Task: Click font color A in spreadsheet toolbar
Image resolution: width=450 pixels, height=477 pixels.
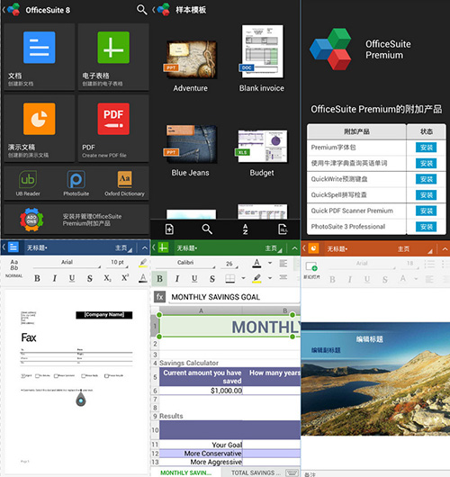Action: pyautogui.click(x=256, y=263)
